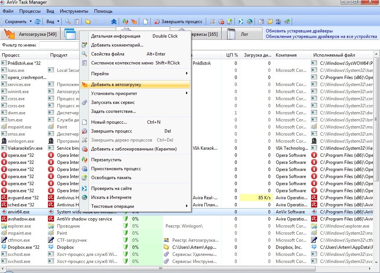Open the Сохранить dropdown arrow
The width and height of the screenshot is (380, 273).
pyautogui.click(x=31, y=21)
